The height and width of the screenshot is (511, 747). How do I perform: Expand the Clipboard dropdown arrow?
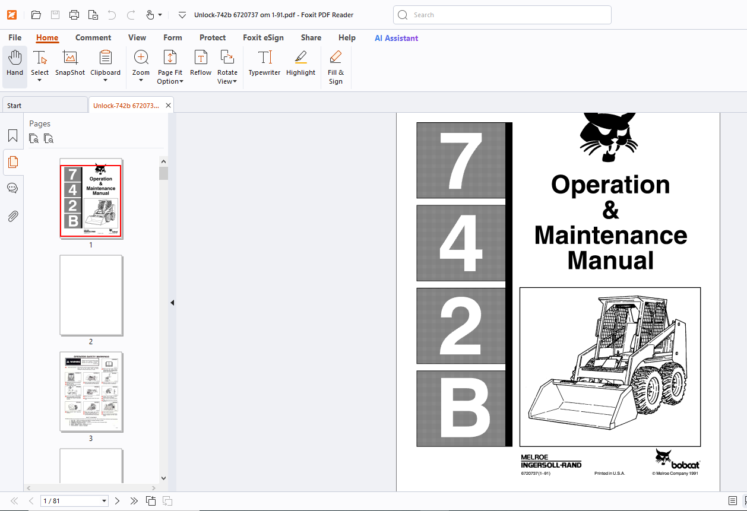(105, 81)
